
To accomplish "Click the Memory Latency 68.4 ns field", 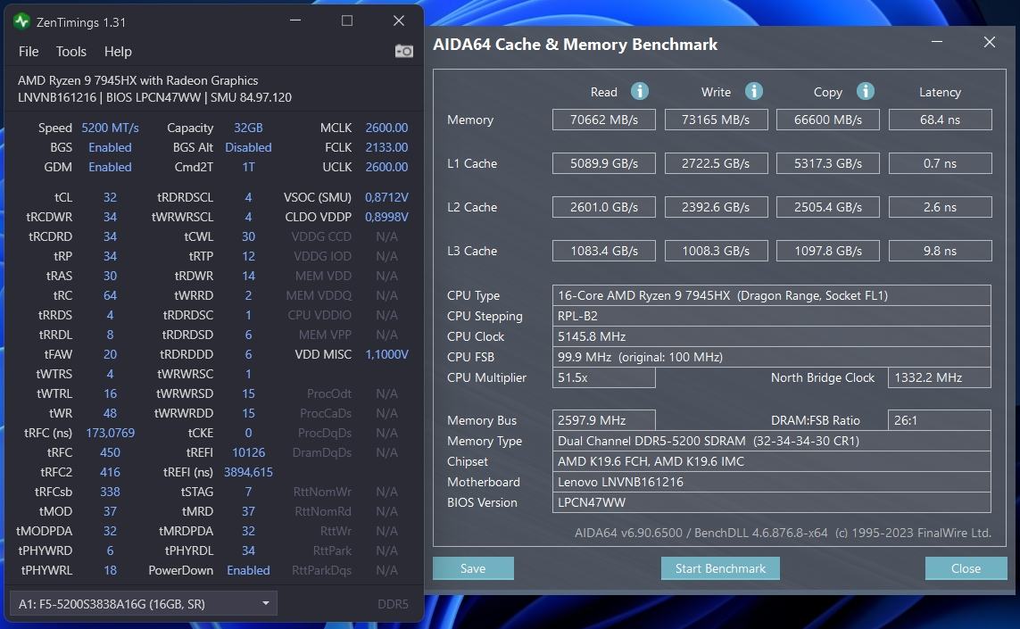I will pyautogui.click(x=940, y=120).
